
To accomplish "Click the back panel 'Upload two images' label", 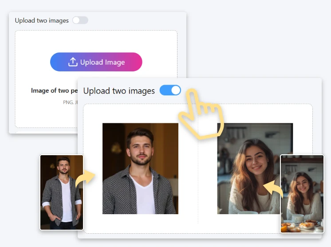I will coord(42,20).
